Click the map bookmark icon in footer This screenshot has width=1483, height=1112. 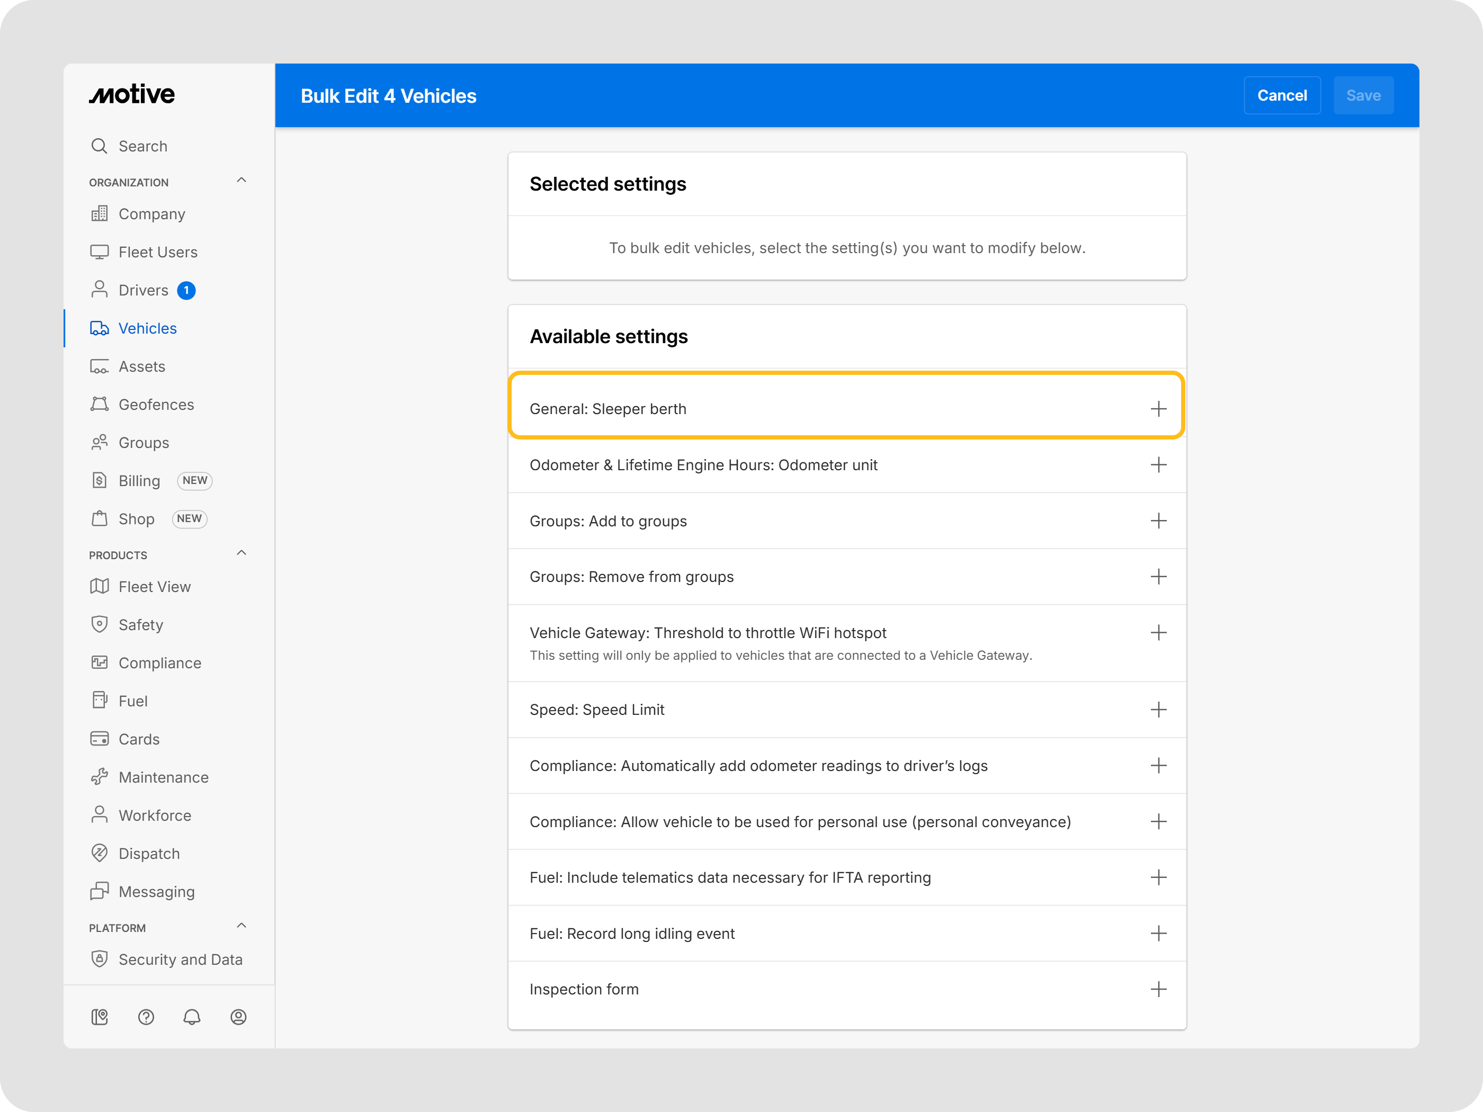click(99, 1017)
